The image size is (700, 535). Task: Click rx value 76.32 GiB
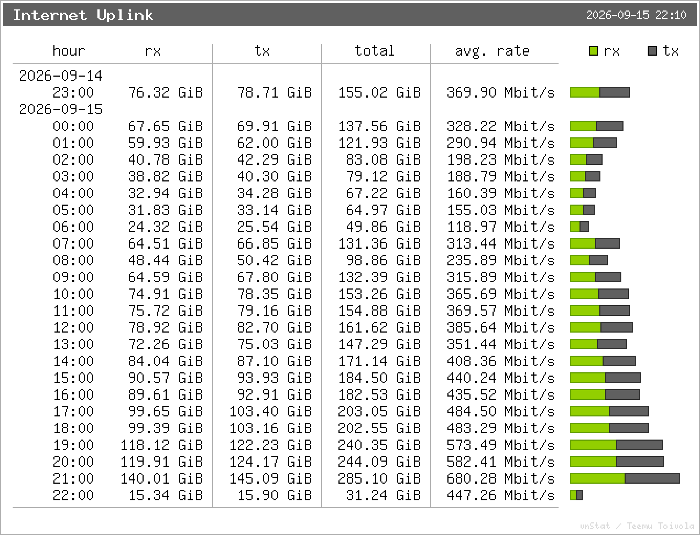coord(165,93)
